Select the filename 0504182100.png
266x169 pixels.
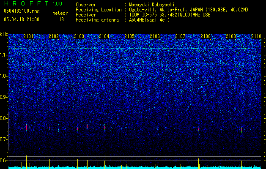click(x=22, y=11)
